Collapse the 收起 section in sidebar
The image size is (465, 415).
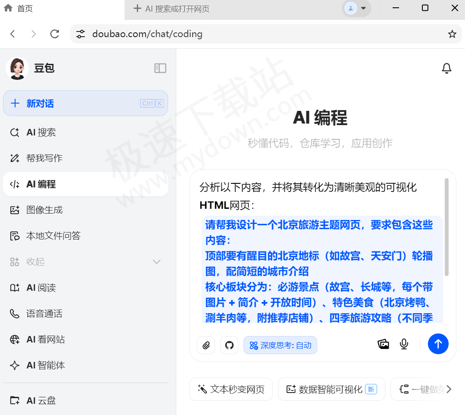click(156, 261)
